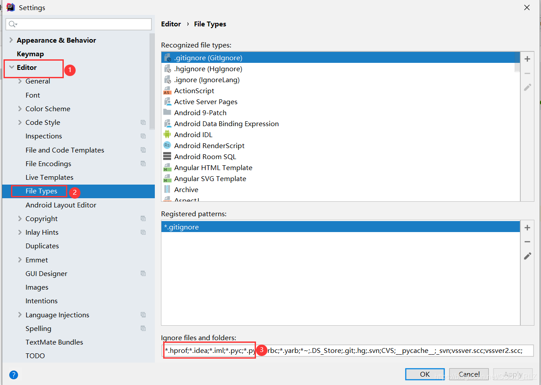Click project-level icon next to Code Style
This screenshot has width=541, height=385.
click(143, 123)
